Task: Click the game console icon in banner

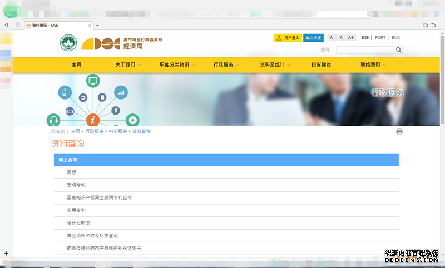Action: [70, 111]
